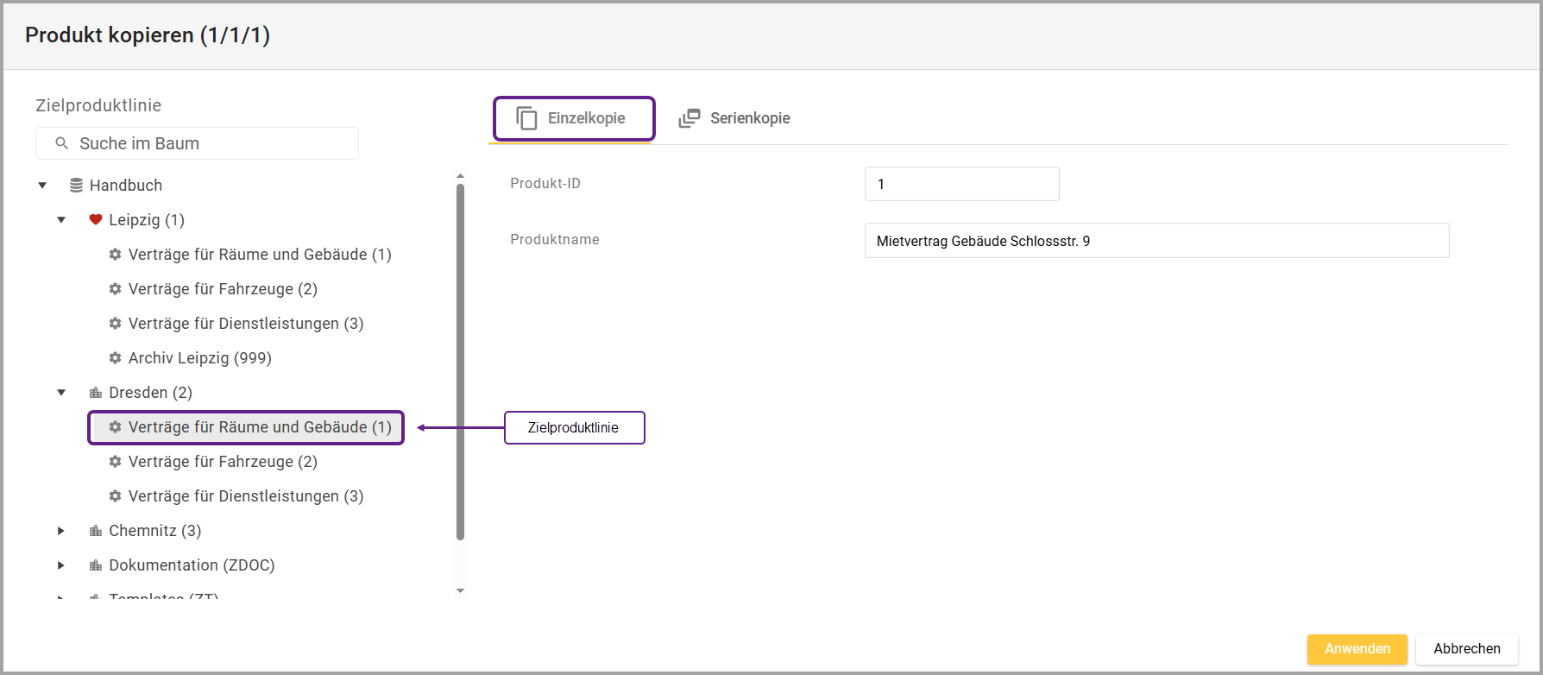Click the red heart icon beside Leipzig
Screen dimensions: 1543x675
pos(96,220)
